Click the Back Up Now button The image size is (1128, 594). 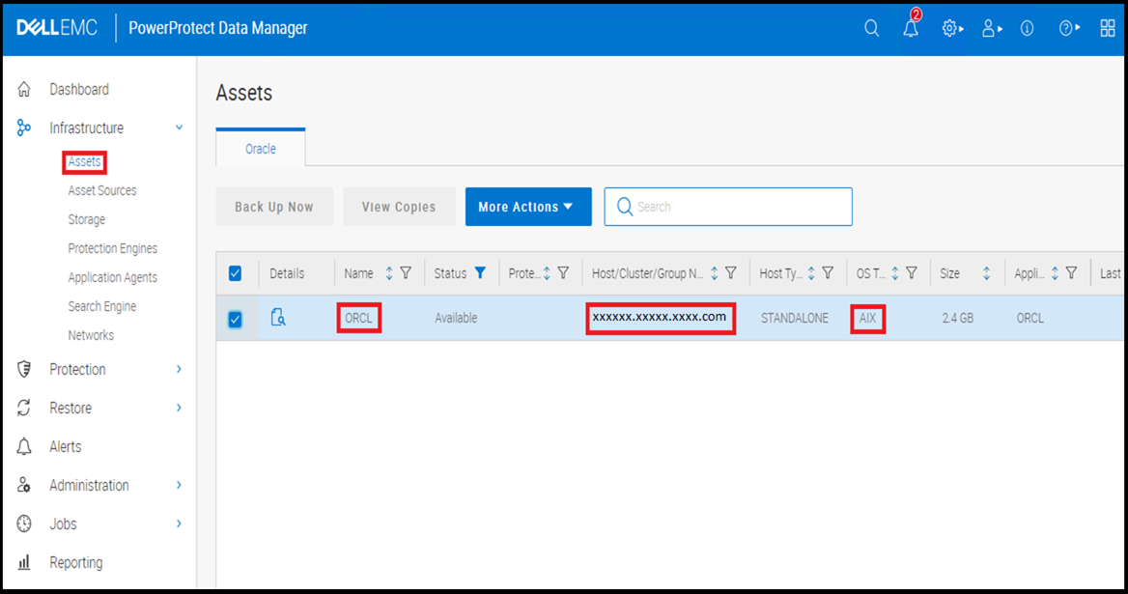[274, 207]
